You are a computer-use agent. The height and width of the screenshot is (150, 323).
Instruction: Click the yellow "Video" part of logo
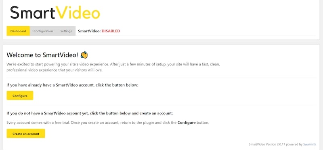[x=78, y=13]
